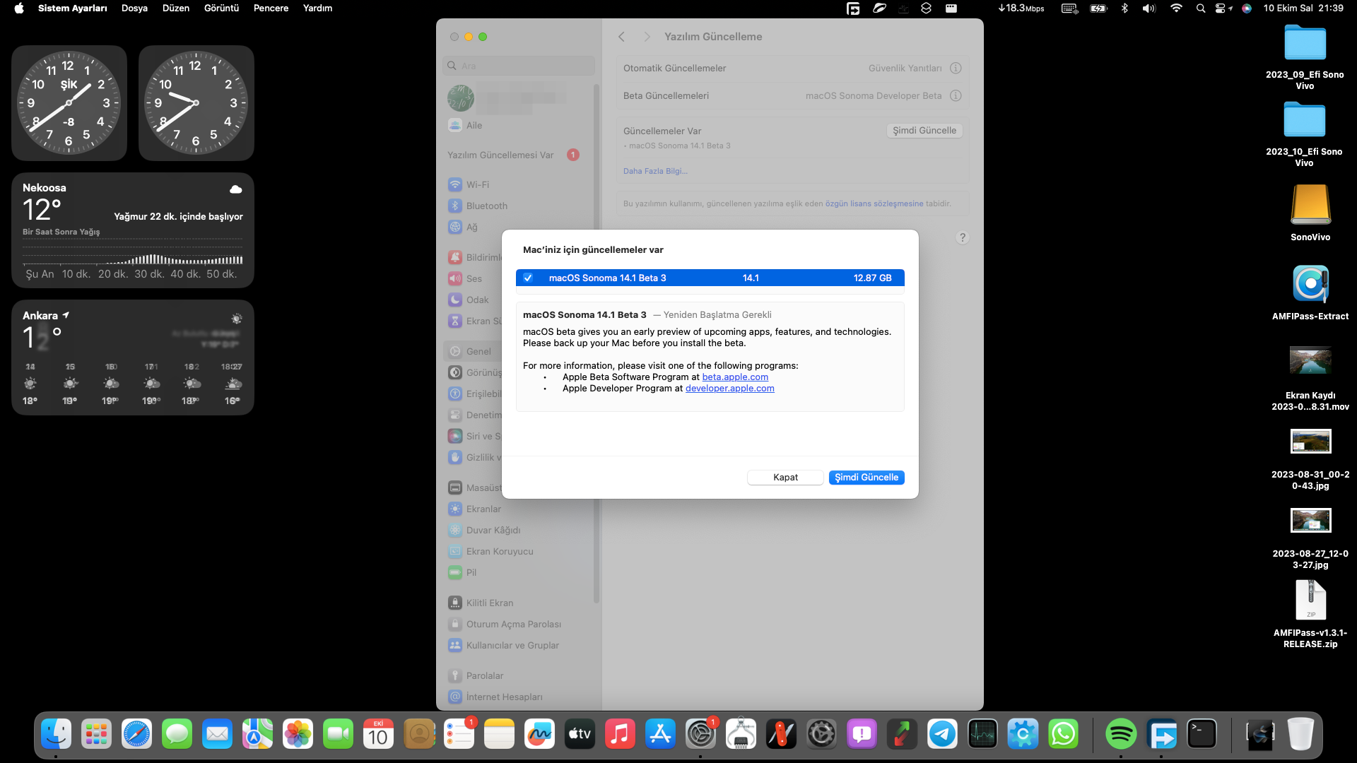
Task: Uncheck the macOS Sonoma 14.1 Beta 3 checkbox
Action: [x=528, y=278]
